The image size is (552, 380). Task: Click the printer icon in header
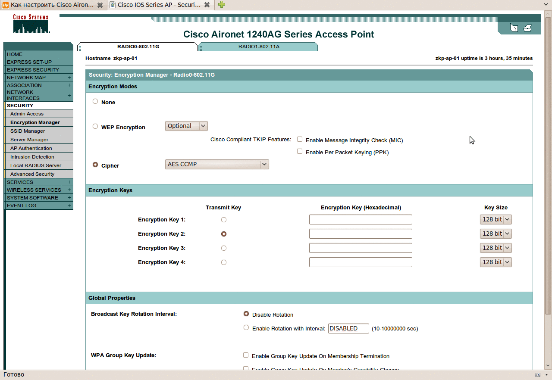527,28
